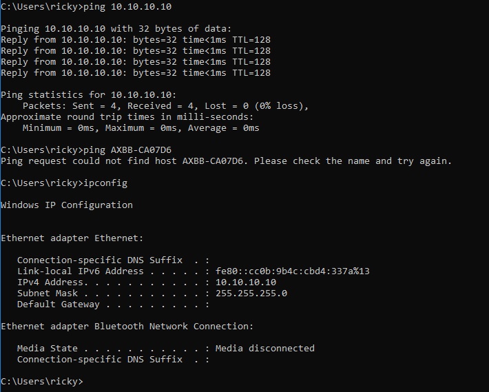Click the 'Received = 4' text
The width and height of the screenshot is (489, 392).
pyautogui.click(x=162, y=106)
